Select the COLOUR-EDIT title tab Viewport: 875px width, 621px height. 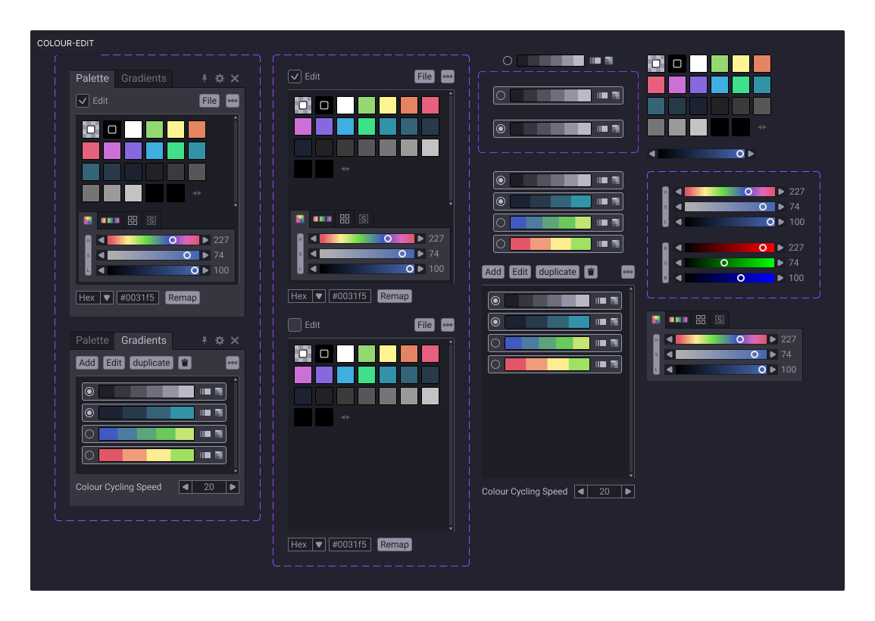pyautogui.click(x=65, y=43)
